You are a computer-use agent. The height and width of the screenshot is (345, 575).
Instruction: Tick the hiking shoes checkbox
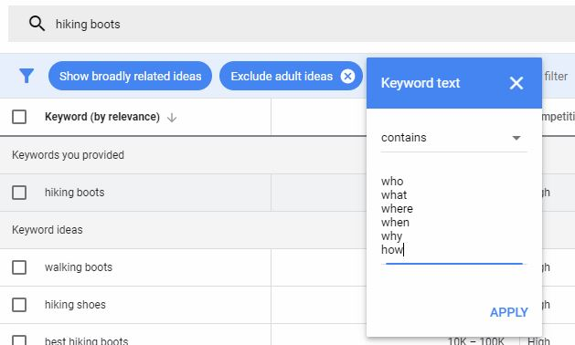pos(19,305)
